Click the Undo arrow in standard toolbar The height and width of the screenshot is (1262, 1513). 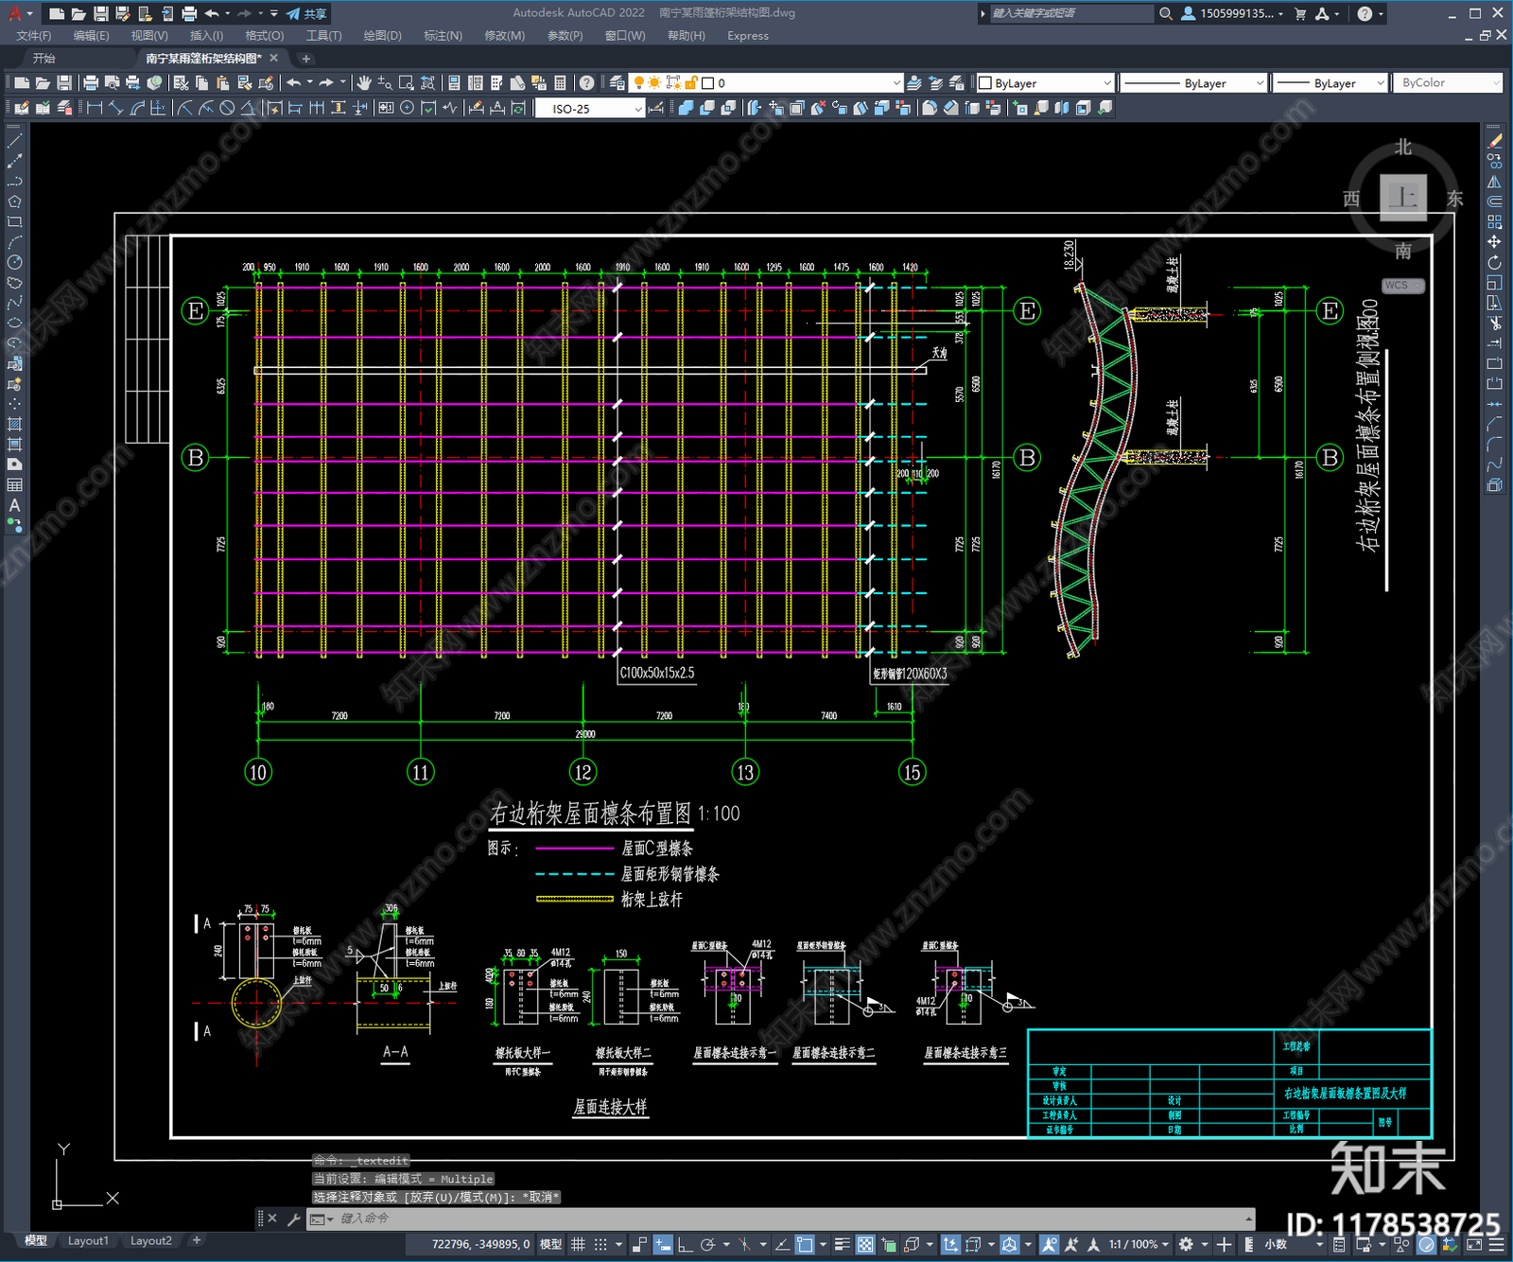point(295,83)
